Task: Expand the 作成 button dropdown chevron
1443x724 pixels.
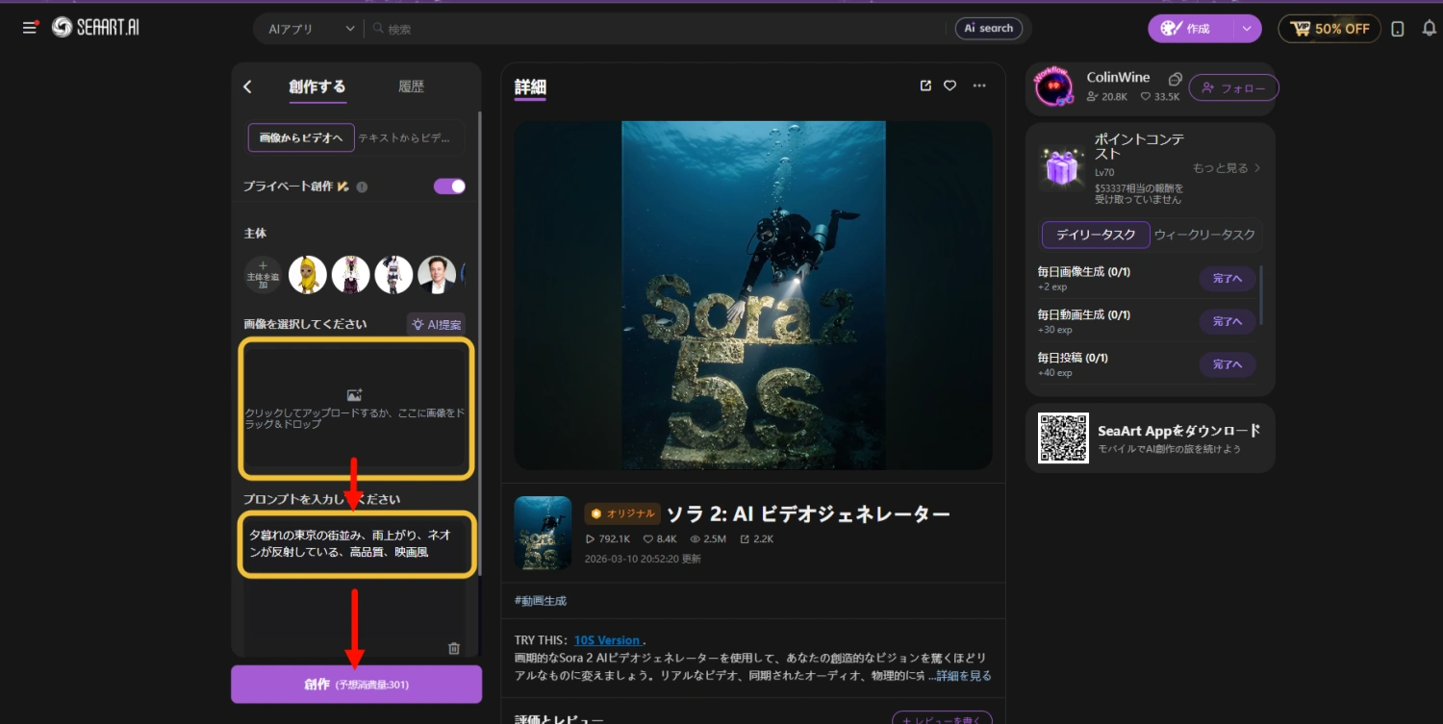Action: tap(1249, 28)
